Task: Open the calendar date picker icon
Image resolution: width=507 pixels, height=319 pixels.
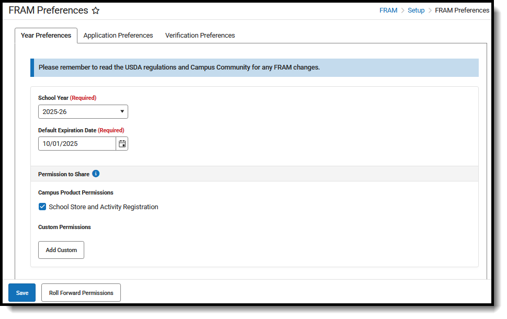Action: click(x=122, y=144)
